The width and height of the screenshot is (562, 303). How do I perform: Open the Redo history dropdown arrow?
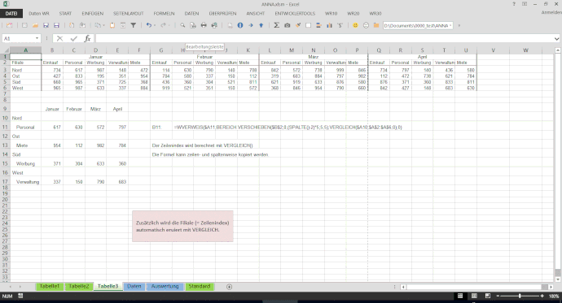coord(169,25)
